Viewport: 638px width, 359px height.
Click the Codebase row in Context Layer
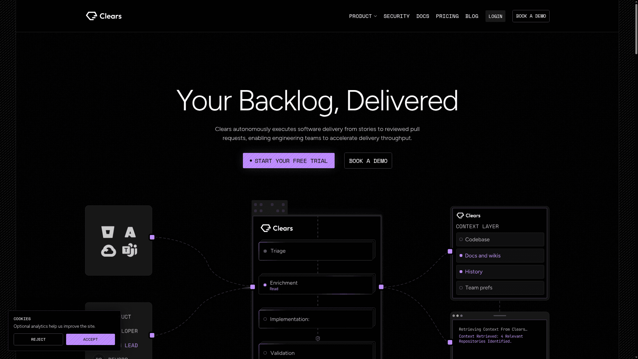pos(500,239)
